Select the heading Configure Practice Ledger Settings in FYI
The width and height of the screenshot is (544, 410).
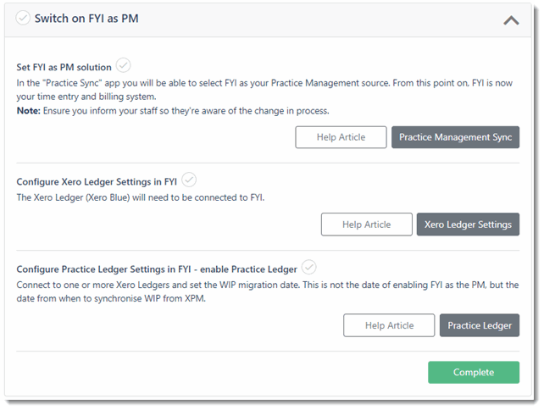click(157, 269)
